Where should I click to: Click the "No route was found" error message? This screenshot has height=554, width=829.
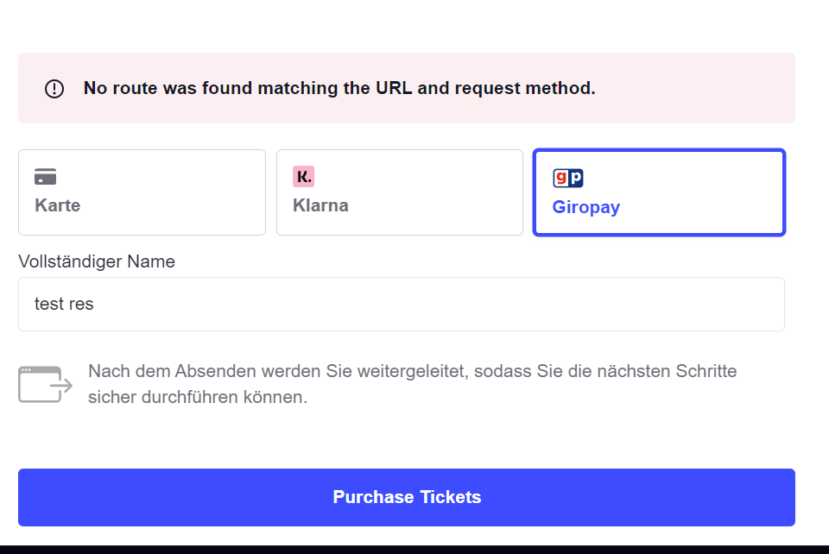[339, 88]
